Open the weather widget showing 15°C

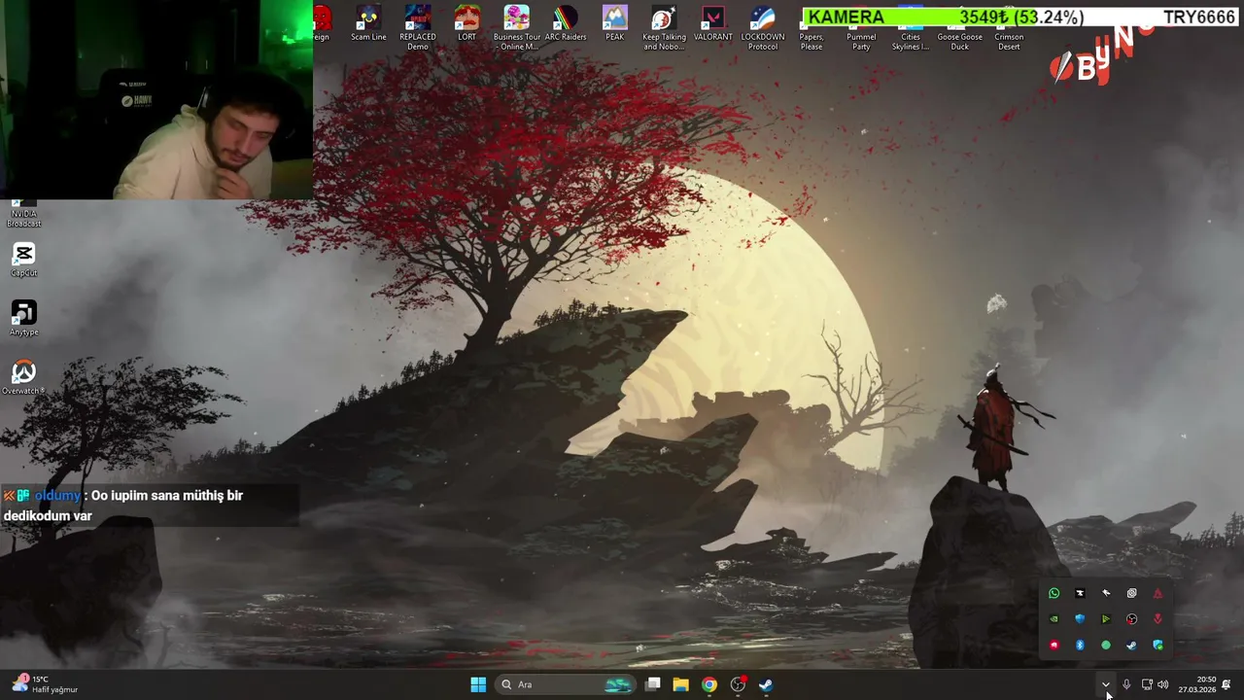pos(45,684)
